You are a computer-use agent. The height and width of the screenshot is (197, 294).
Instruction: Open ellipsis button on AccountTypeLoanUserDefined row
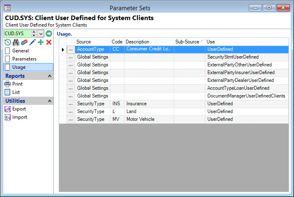click(71, 88)
